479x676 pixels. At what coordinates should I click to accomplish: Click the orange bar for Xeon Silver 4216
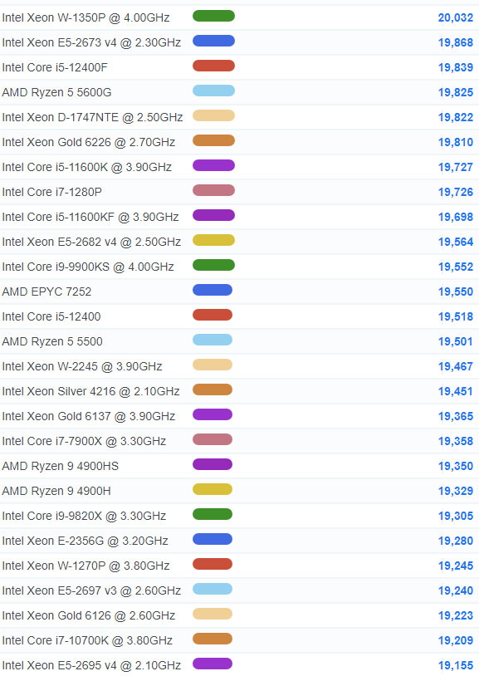(213, 389)
